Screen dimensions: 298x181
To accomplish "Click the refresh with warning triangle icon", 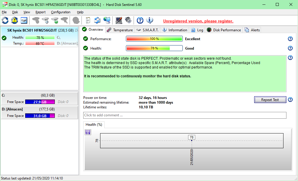I will 15,20.
